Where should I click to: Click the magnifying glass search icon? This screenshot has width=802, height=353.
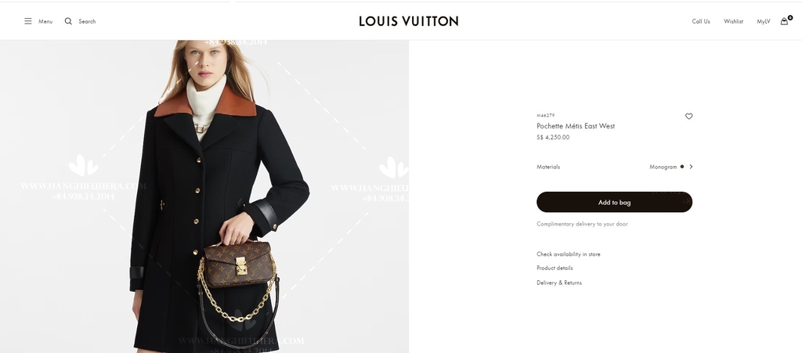coord(68,21)
